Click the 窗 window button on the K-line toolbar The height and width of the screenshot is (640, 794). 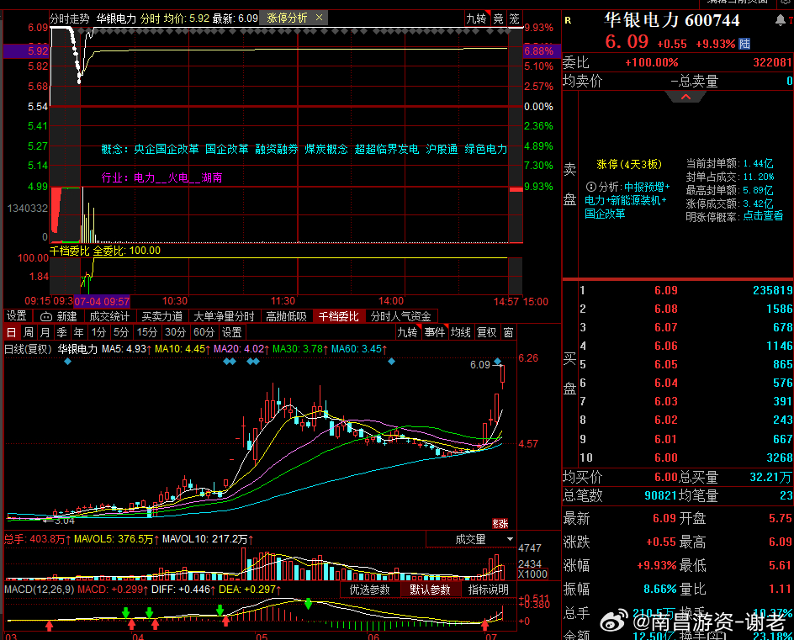tap(508, 332)
